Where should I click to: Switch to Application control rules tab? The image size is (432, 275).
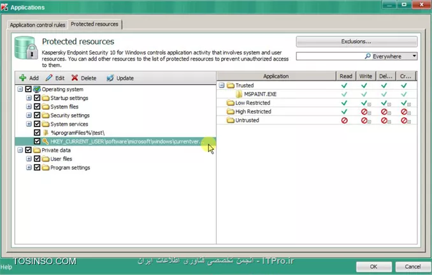click(x=38, y=25)
